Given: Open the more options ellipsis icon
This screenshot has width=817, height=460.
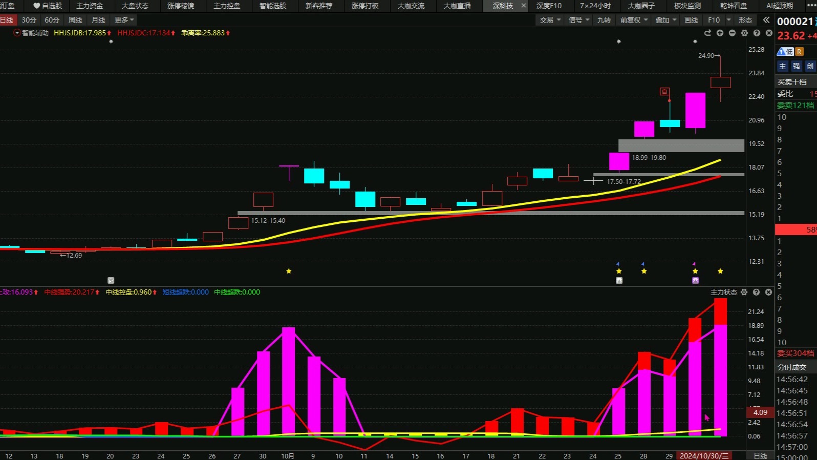Looking at the screenshot, I should pos(811,6).
